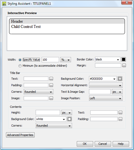This screenshot has width=134, height=150.
Task: Open the Contents Text ellipsis button
Action: [120, 113]
